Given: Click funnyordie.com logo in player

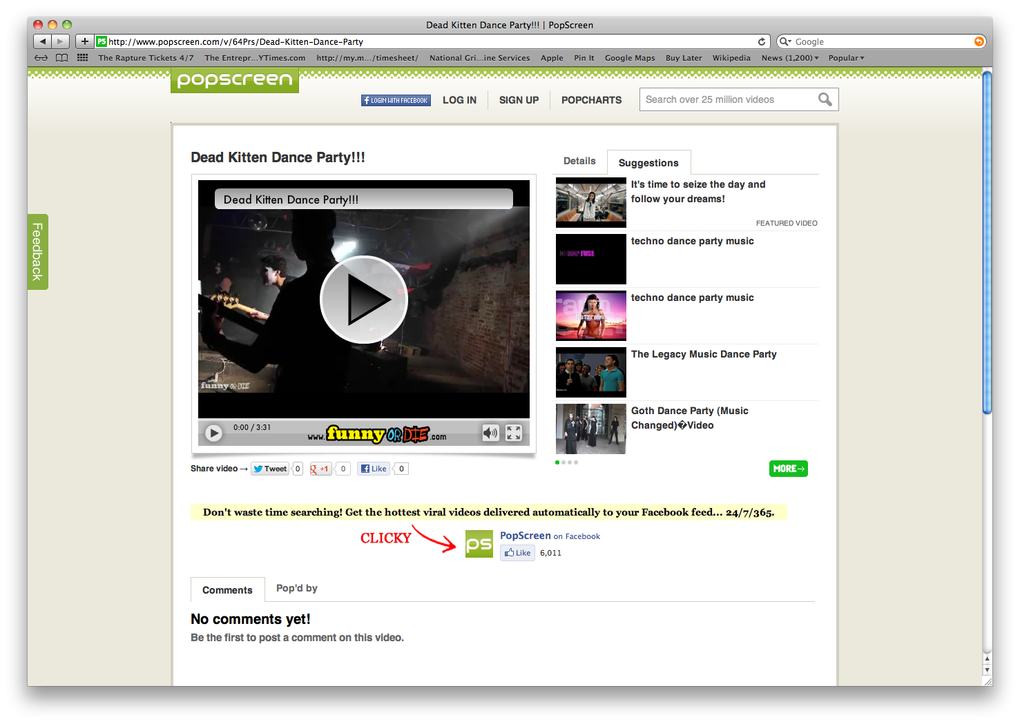Looking at the screenshot, I should [378, 434].
